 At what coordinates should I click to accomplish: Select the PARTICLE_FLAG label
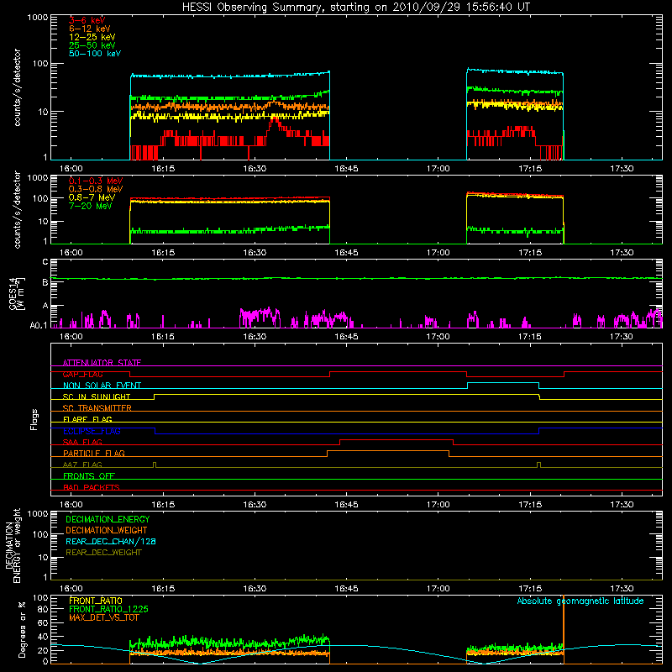[x=94, y=453]
